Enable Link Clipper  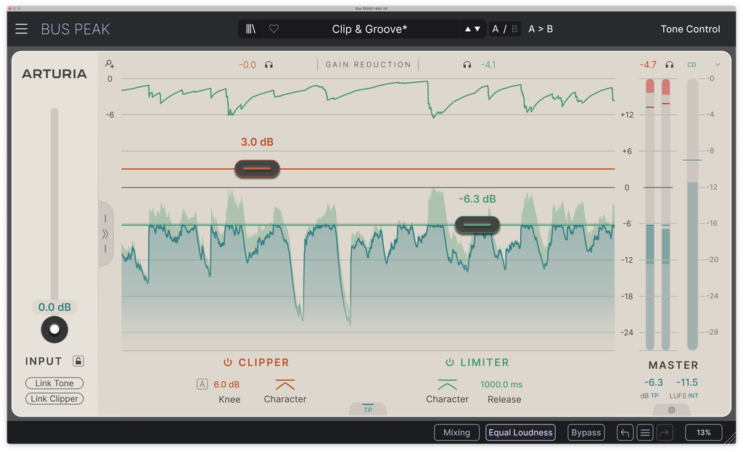tap(54, 399)
